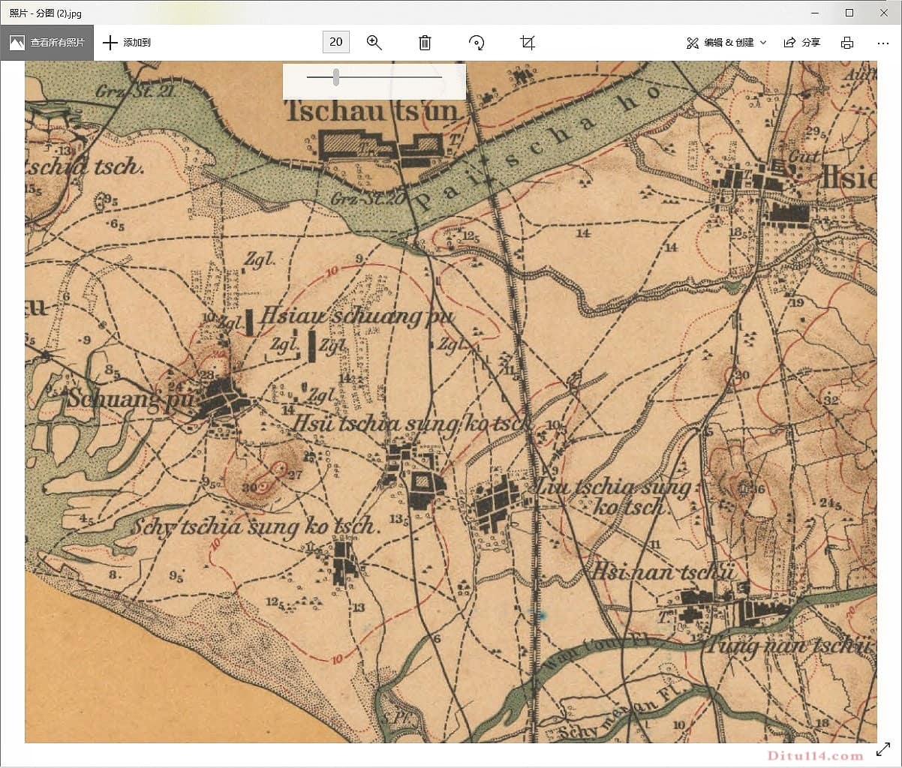Close the Photos window
The height and width of the screenshot is (768, 902).
click(884, 13)
